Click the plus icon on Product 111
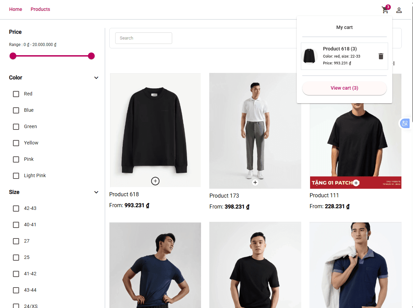The height and width of the screenshot is (308, 413). point(356,183)
